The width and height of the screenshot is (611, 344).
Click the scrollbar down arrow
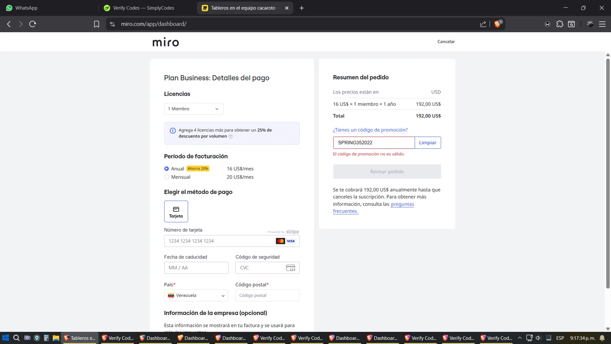click(x=608, y=329)
